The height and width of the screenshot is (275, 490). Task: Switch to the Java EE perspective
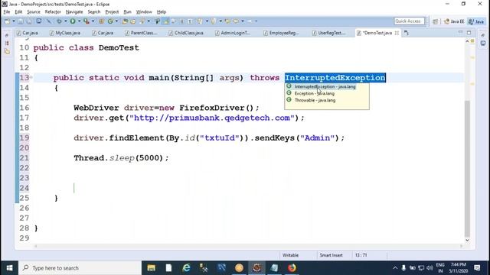click(454, 21)
